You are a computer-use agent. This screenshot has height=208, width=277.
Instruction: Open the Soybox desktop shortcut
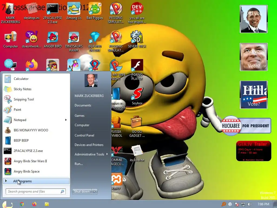point(137,96)
